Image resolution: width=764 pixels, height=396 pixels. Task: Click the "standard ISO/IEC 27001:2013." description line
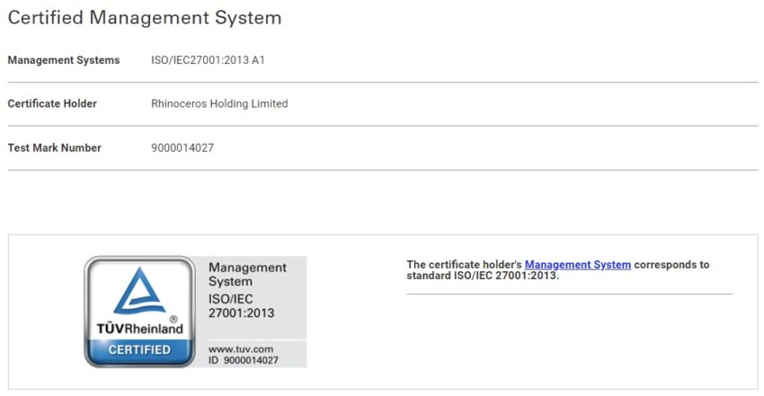pyautogui.click(x=483, y=277)
